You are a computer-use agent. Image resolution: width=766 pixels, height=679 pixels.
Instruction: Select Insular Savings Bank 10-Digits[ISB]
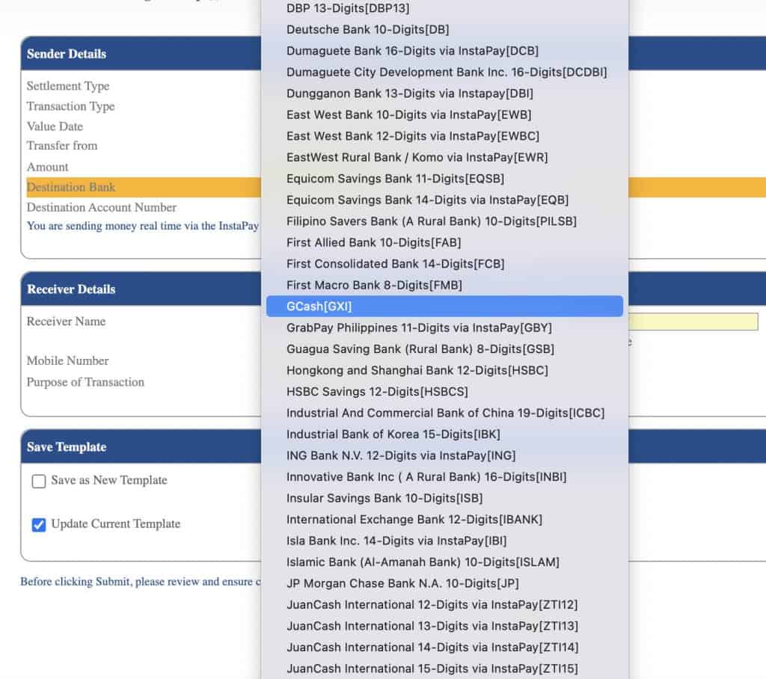coord(384,498)
